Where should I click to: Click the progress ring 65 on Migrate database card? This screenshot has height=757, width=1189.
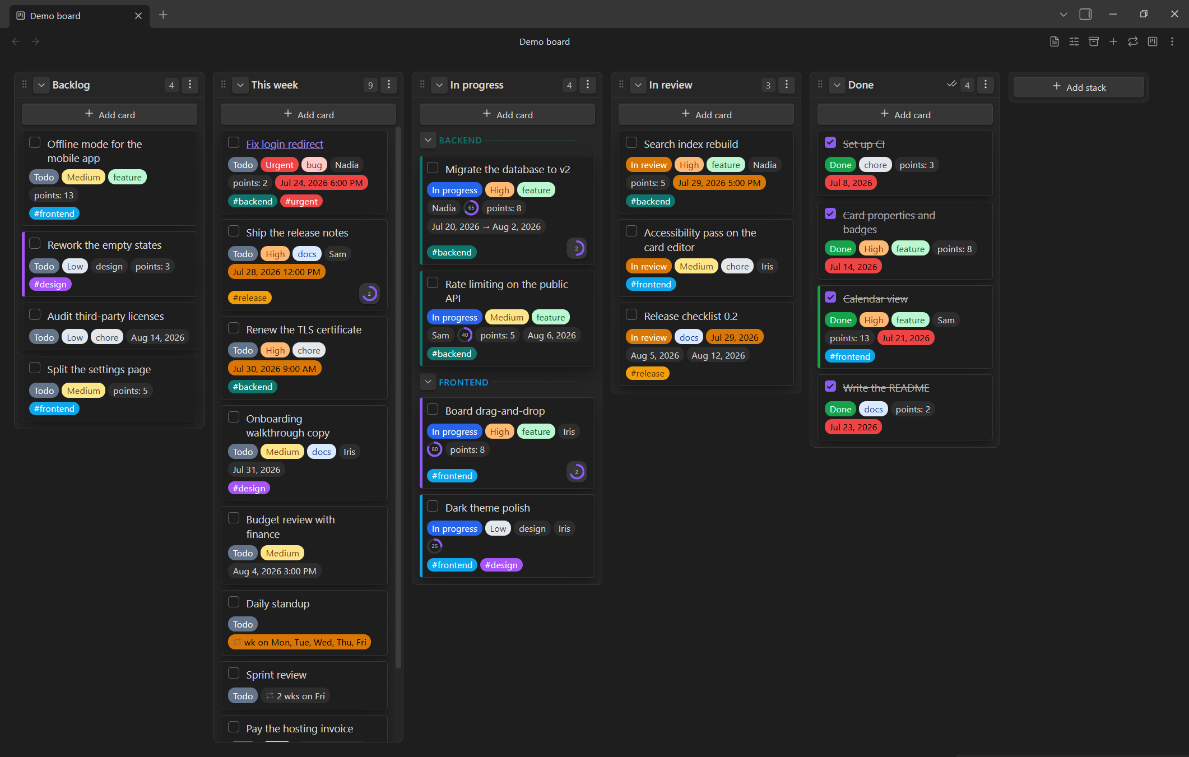[471, 208]
